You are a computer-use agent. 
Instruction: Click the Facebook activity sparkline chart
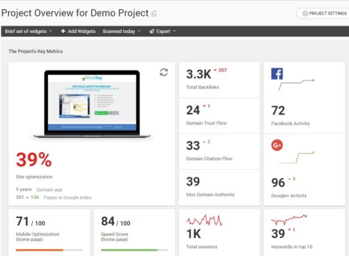296,85
